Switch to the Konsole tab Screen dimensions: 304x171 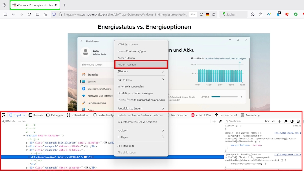pos(36,115)
